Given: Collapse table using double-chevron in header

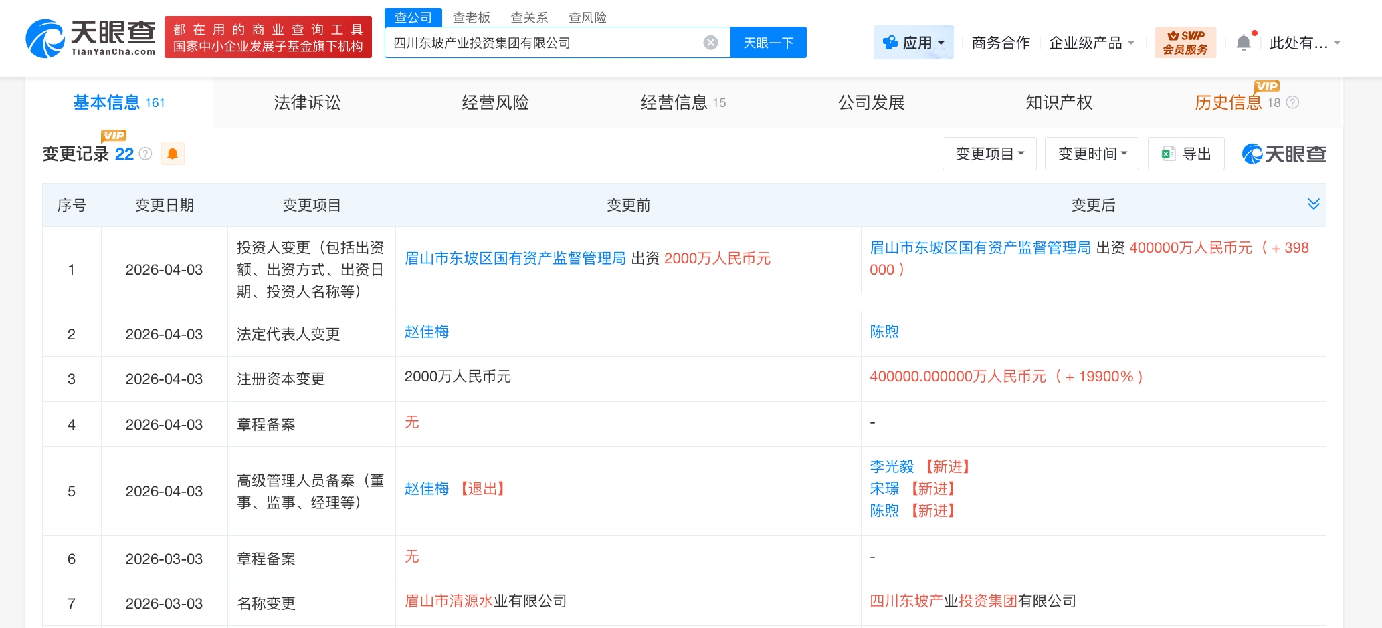Looking at the screenshot, I should 1313,204.
